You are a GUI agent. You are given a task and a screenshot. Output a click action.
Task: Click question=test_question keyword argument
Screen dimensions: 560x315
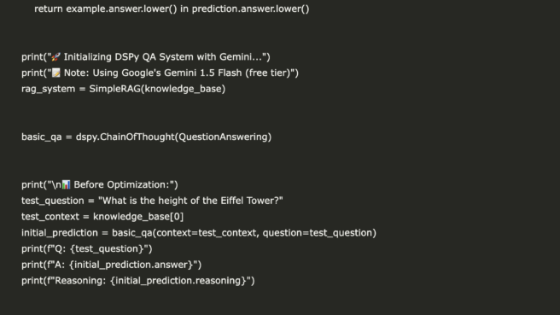point(318,233)
